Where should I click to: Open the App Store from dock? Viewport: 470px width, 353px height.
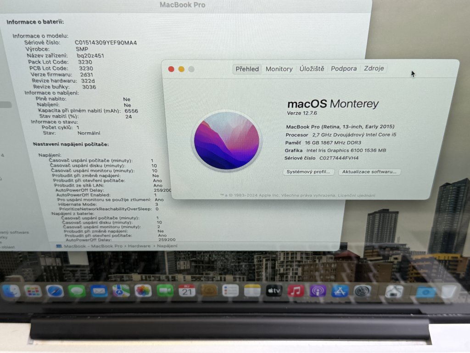tap(340, 290)
